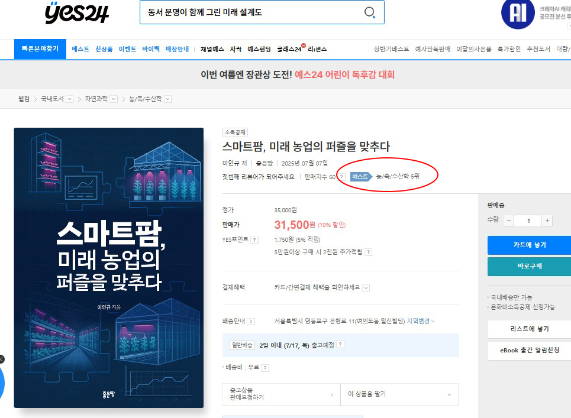Expand the 농/축/수산학 breadcrumb dropdown
The width and height of the screenshot is (571, 418).
[168, 99]
